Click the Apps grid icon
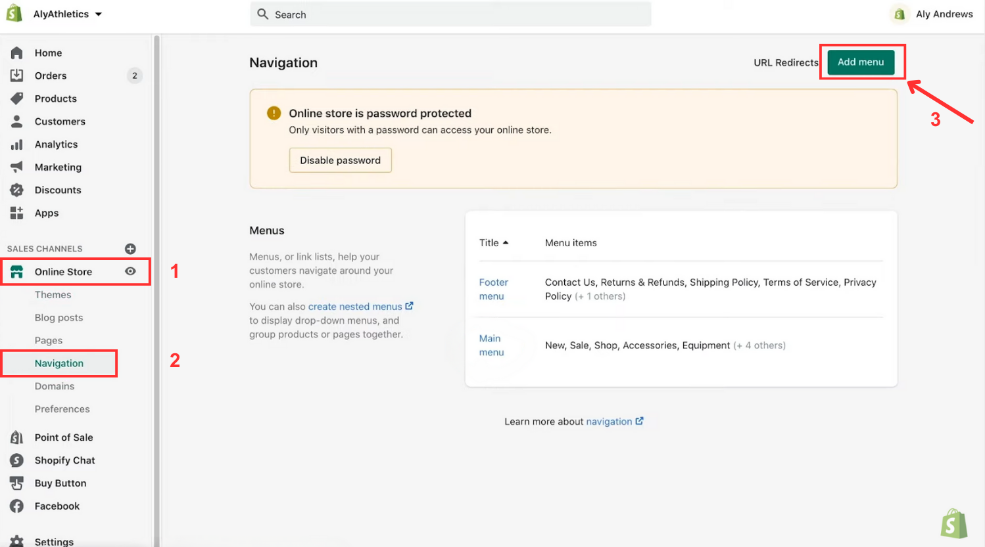The width and height of the screenshot is (985, 547). (16, 213)
